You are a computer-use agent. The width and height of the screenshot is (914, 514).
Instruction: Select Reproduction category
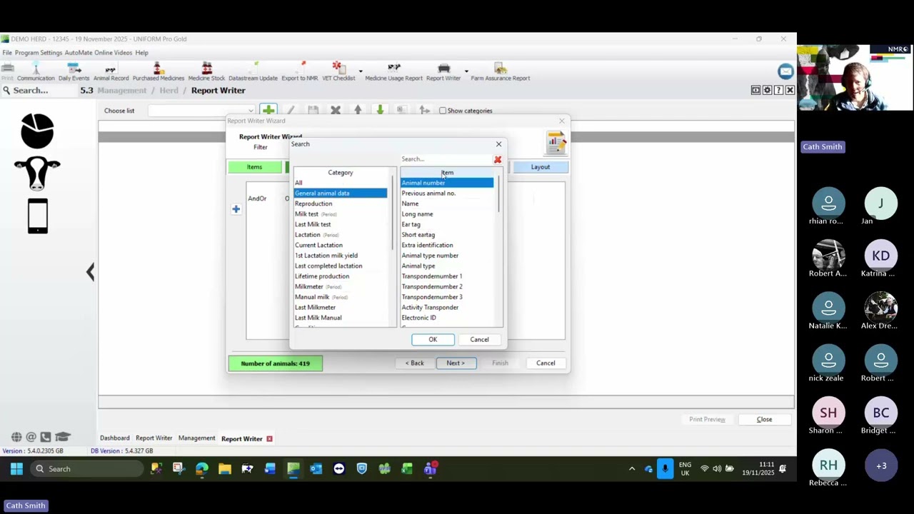coord(313,203)
